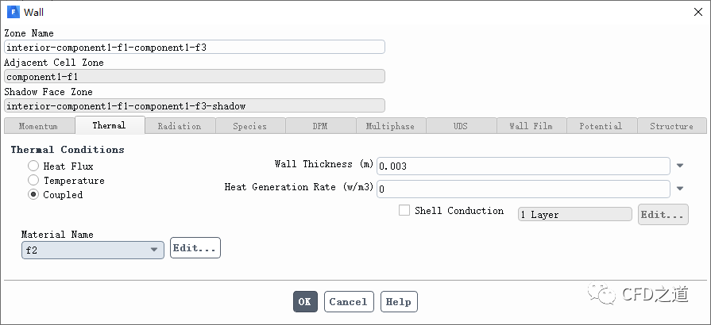Enable the Shell Conduction checkbox
This screenshot has height=325, width=711.
click(x=404, y=211)
